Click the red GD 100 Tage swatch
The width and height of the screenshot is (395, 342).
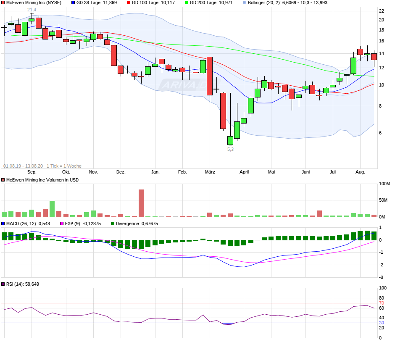point(129,3)
